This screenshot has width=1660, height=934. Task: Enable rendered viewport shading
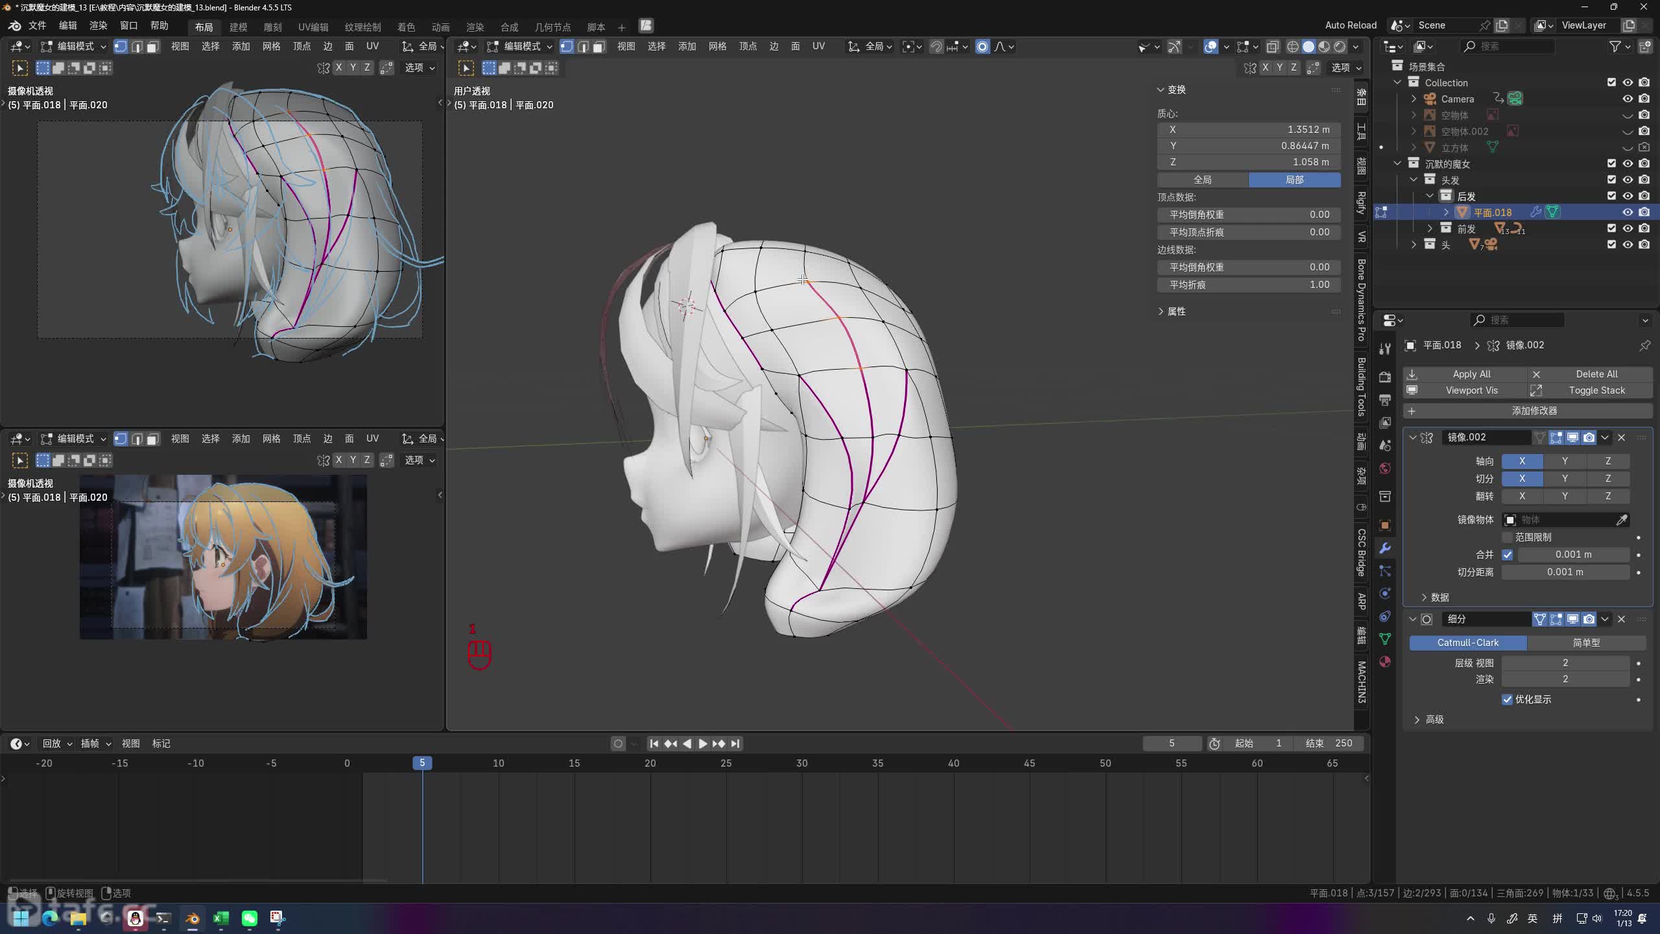(1340, 47)
